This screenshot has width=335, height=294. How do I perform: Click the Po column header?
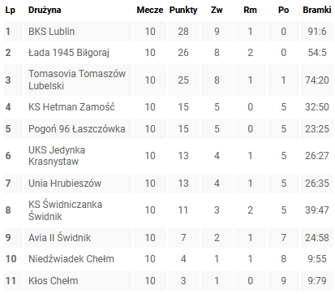(x=283, y=10)
